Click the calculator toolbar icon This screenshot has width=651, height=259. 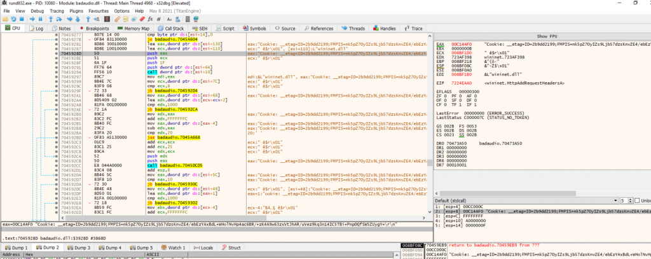coord(188,19)
